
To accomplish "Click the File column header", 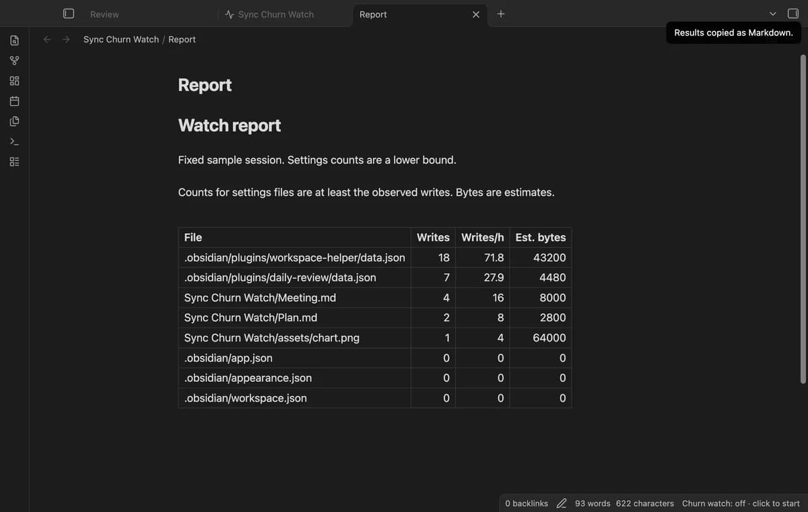I will point(294,237).
